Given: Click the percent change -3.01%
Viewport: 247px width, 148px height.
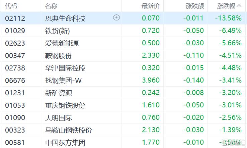Looking at the screenshot, I should pyautogui.click(x=231, y=105).
